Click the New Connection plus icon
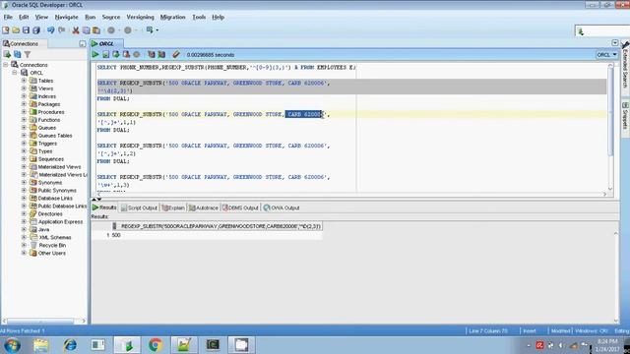Screen dimensions: 630x354 pos(7,54)
